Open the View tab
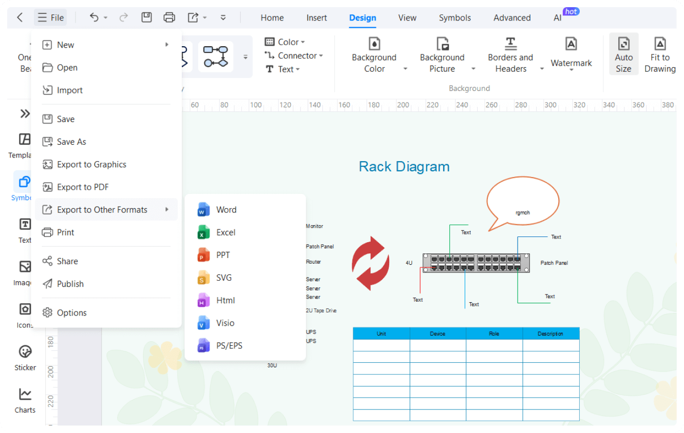 (x=407, y=17)
